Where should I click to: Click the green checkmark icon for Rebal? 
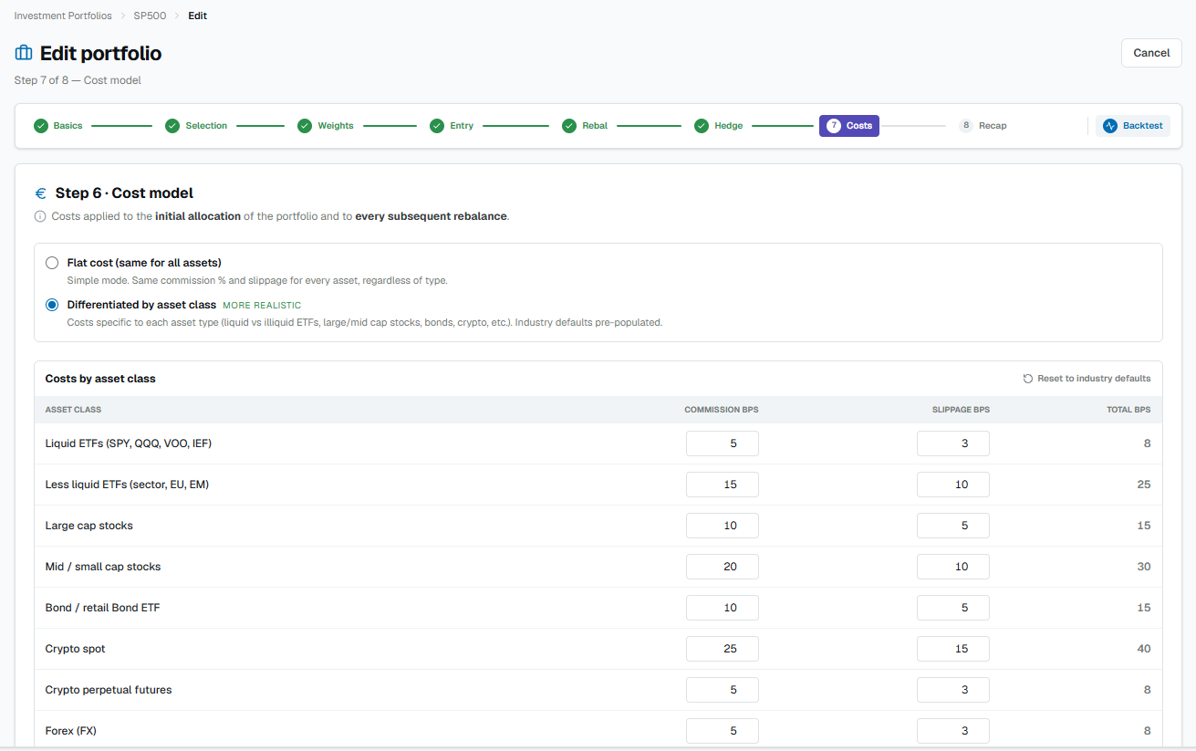569,126
